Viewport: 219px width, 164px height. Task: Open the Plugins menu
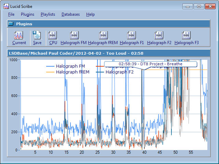click(x=27, y=14)
